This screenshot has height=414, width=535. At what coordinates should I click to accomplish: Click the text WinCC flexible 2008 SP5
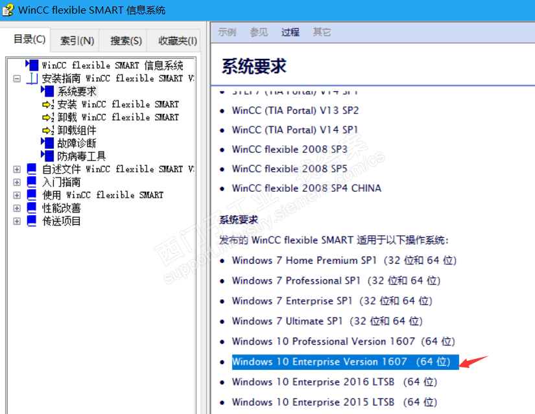(290, 169)
